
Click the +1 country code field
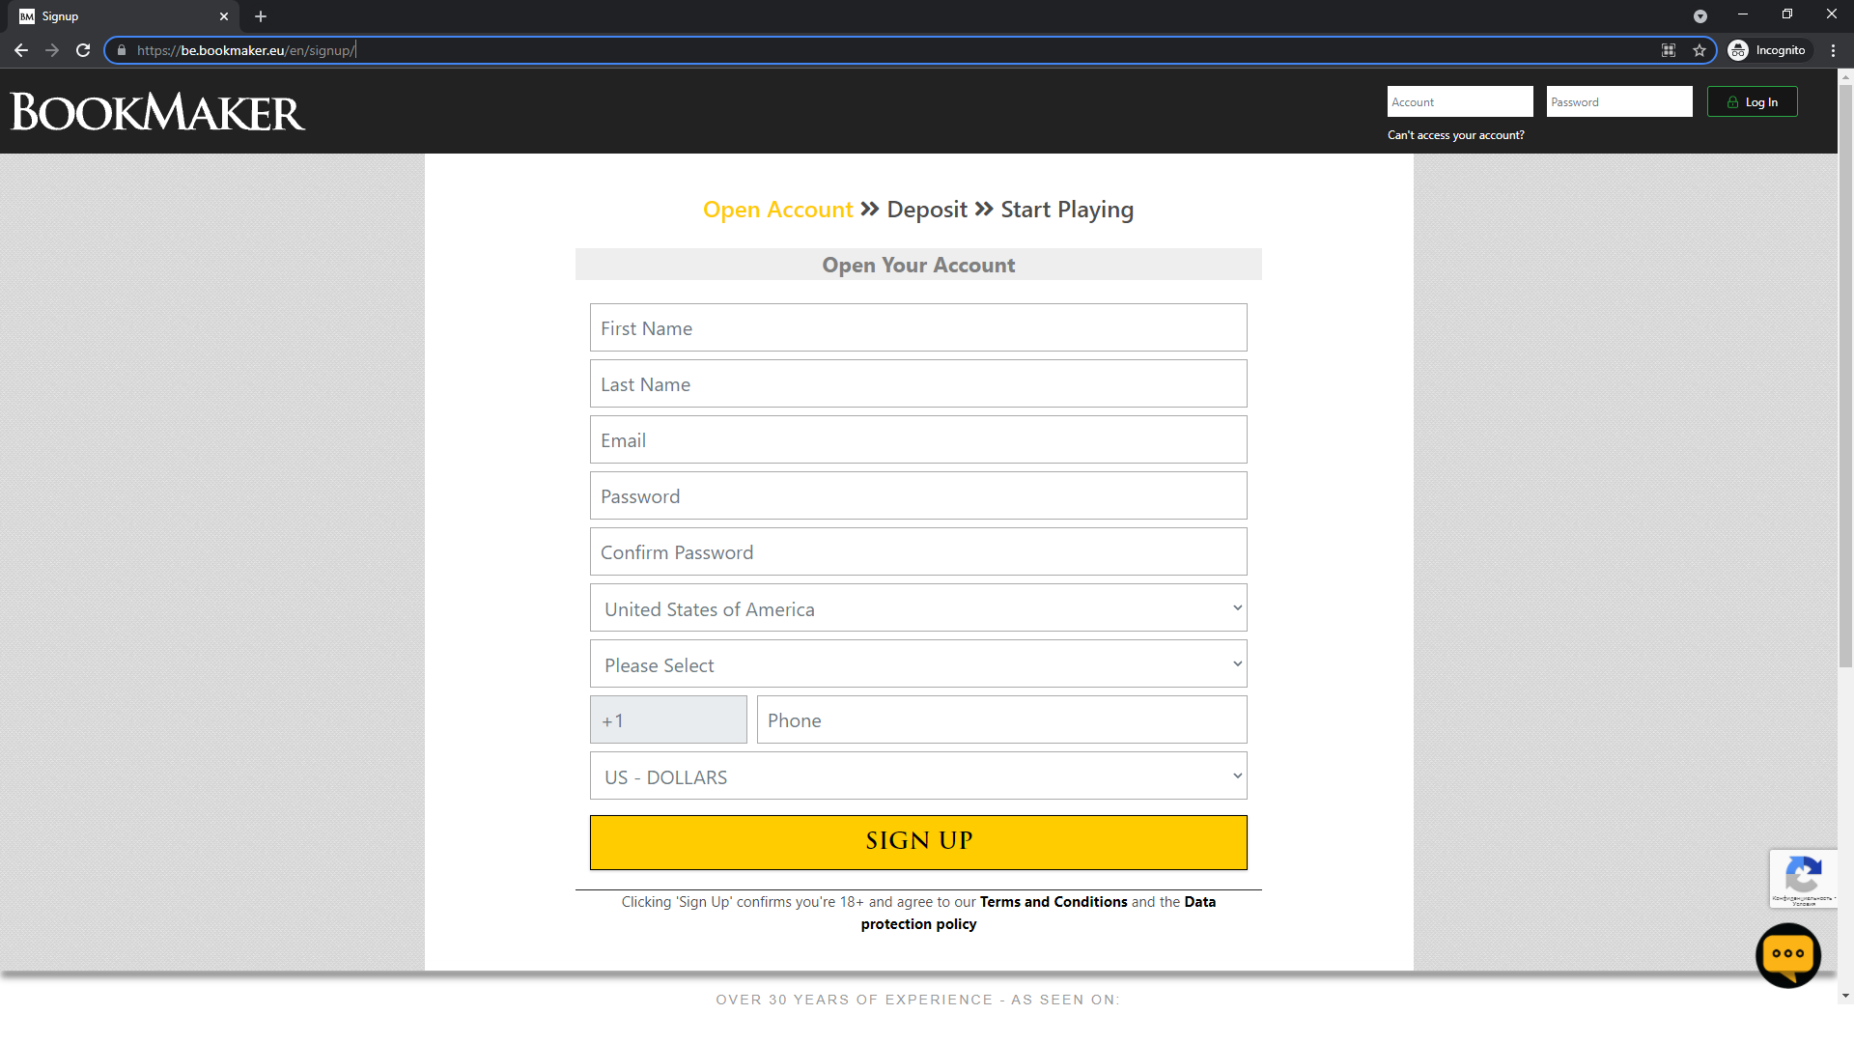pyautogui.click(x=668, y=719)
